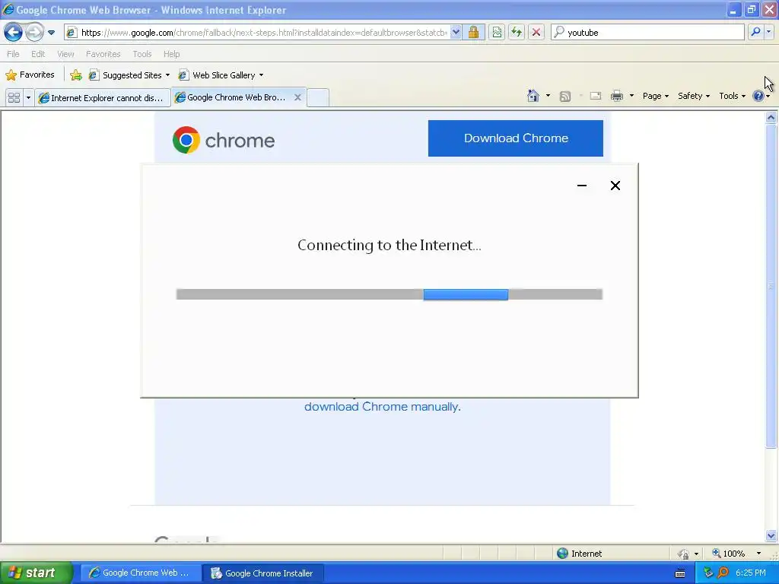Toggle the Compatibility View icon
Screen dimensions: 779x584
click(497, 32)
